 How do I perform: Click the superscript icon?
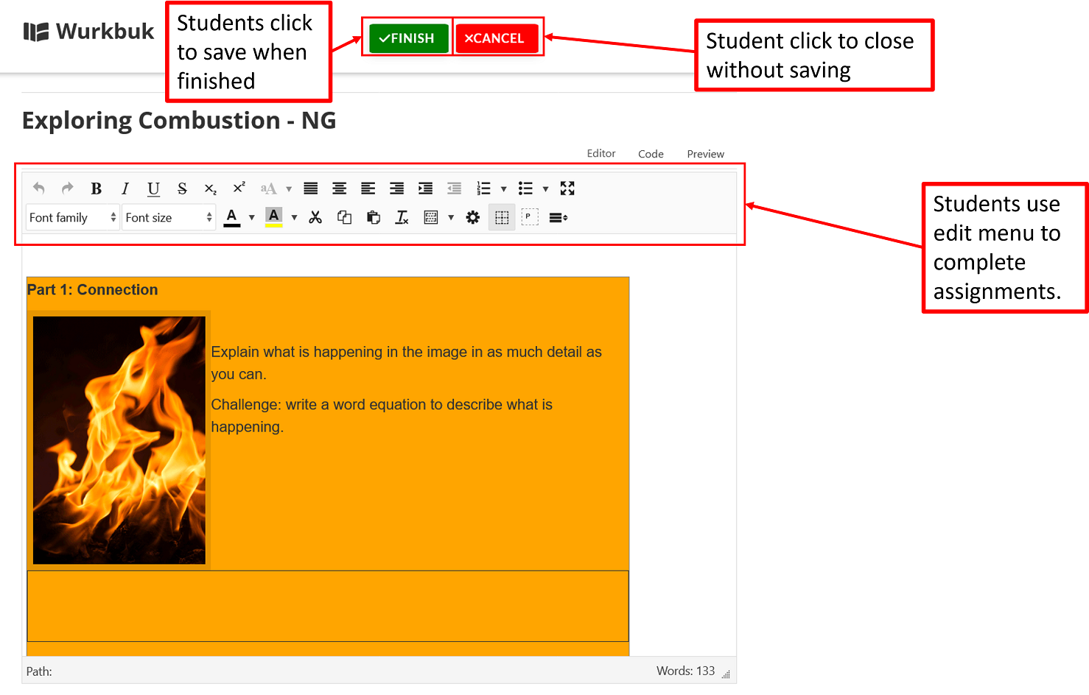tap(239, 188)
